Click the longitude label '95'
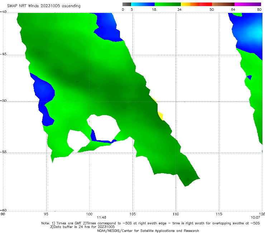The height and width of the screenshot is (233, 265). (x=46, y=214)
